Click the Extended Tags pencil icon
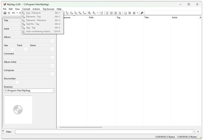This screenshot has width=203, height=140. (x=102, y=13)
